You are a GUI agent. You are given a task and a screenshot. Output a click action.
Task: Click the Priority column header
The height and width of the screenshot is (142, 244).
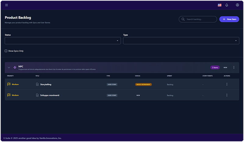(x=10, y=76)
